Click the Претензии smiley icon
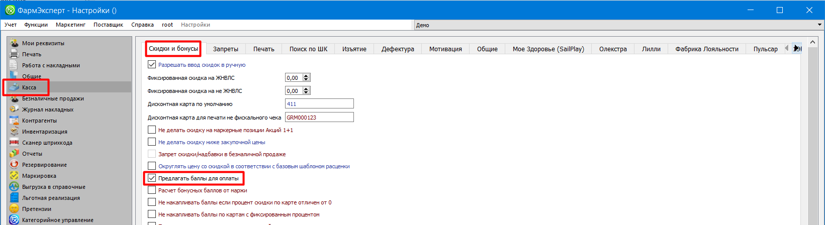 point(14,209)
